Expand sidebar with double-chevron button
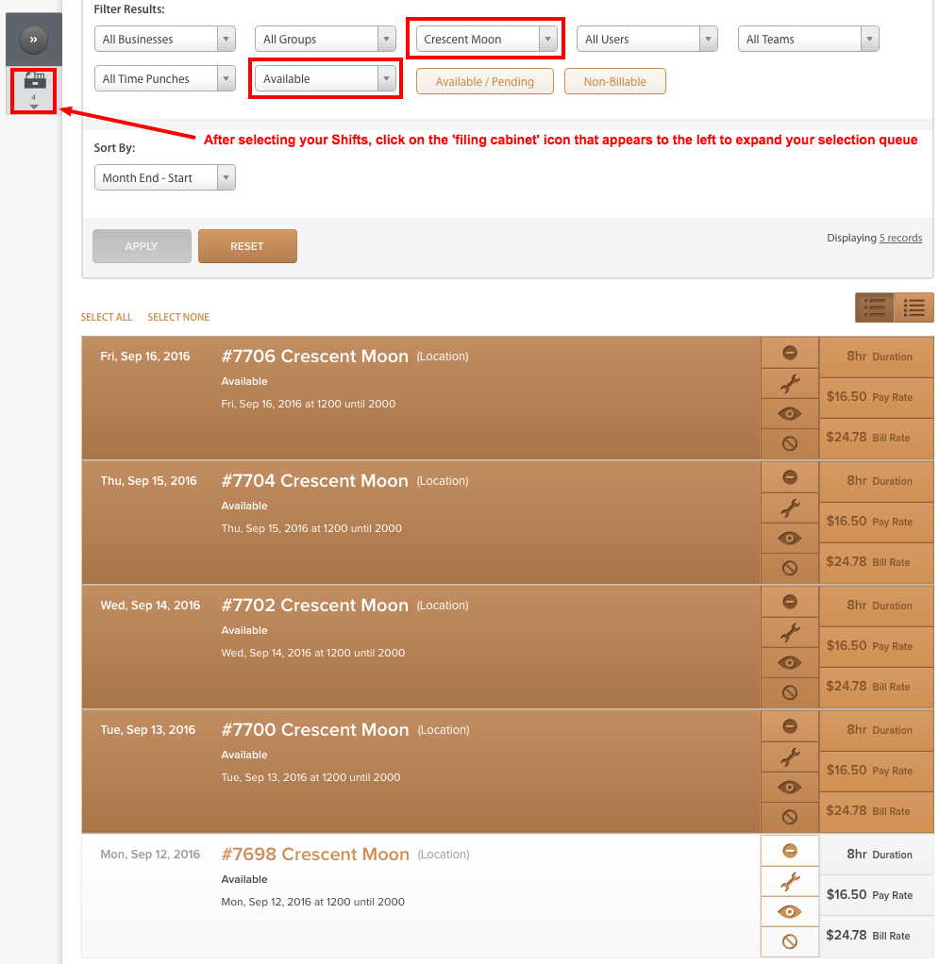This screenshot has height=964, width=939. point(34,40)
